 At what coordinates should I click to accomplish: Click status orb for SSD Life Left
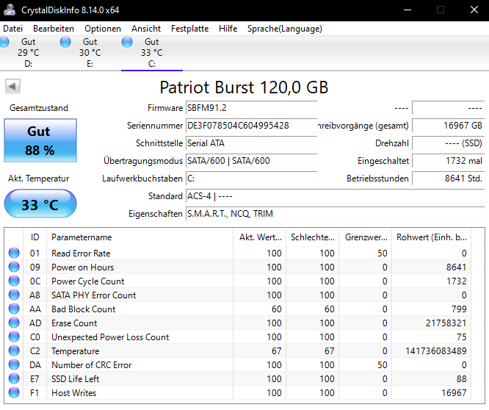click(x=14, y=379)
